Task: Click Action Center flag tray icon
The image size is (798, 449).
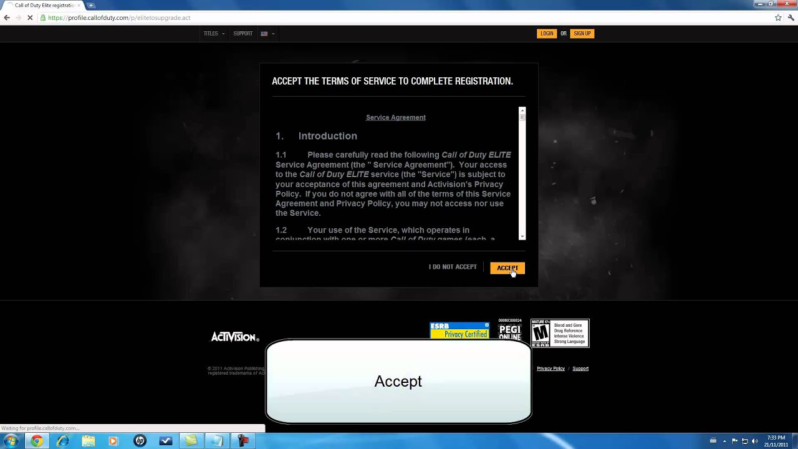Action: tap(734, 441)
